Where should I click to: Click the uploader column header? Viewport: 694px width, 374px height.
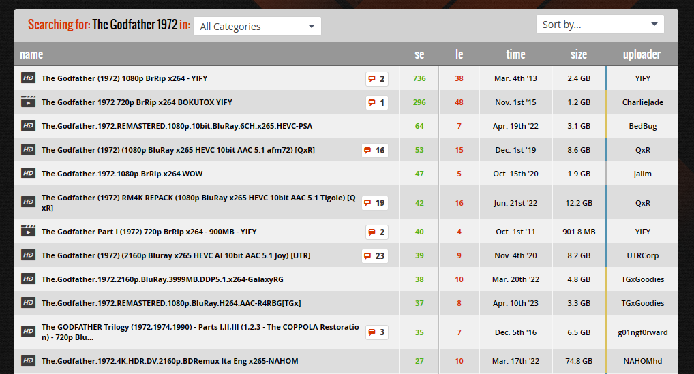(x=642, y=54)
